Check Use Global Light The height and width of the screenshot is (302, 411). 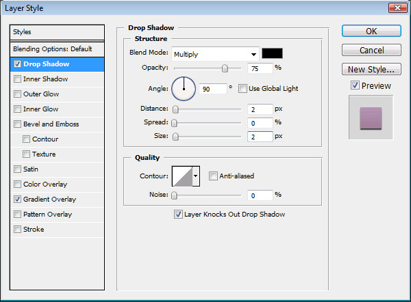tap(242, 89)
